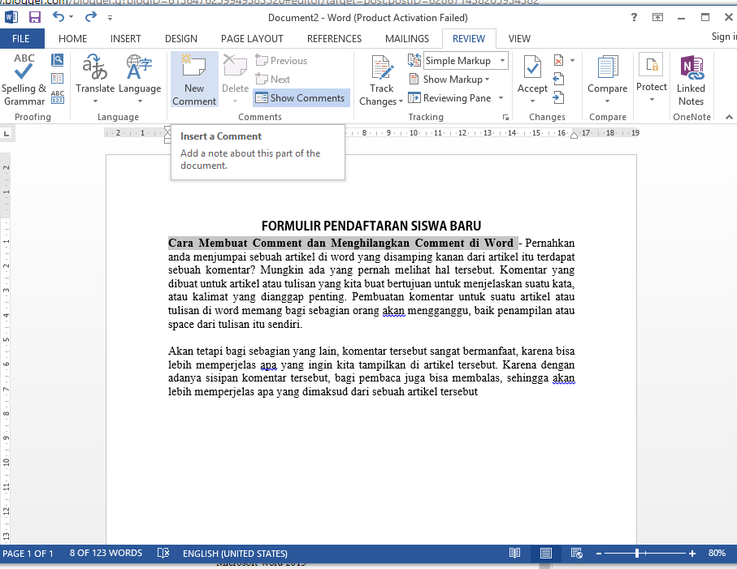
Task: Expand the Customize Quick Access Toolbar arrow
Action: coord(110,18)
